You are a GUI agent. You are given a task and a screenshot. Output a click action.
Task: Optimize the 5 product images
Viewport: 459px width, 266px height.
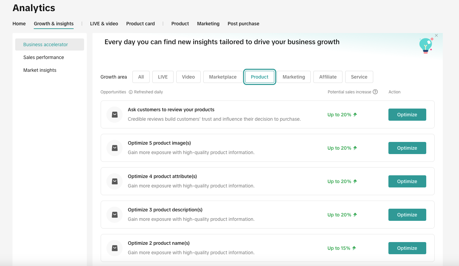click(407, 148)
